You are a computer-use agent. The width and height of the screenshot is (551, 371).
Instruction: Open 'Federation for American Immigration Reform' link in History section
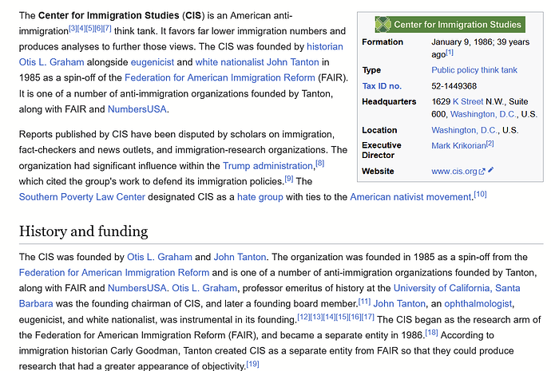point(114,273)
